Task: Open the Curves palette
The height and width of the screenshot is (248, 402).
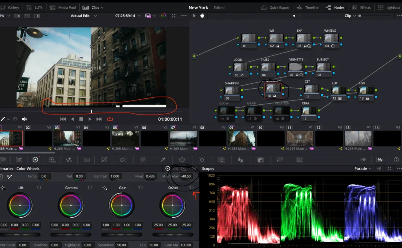Action: pyautogui.click(x=104, y=160)
